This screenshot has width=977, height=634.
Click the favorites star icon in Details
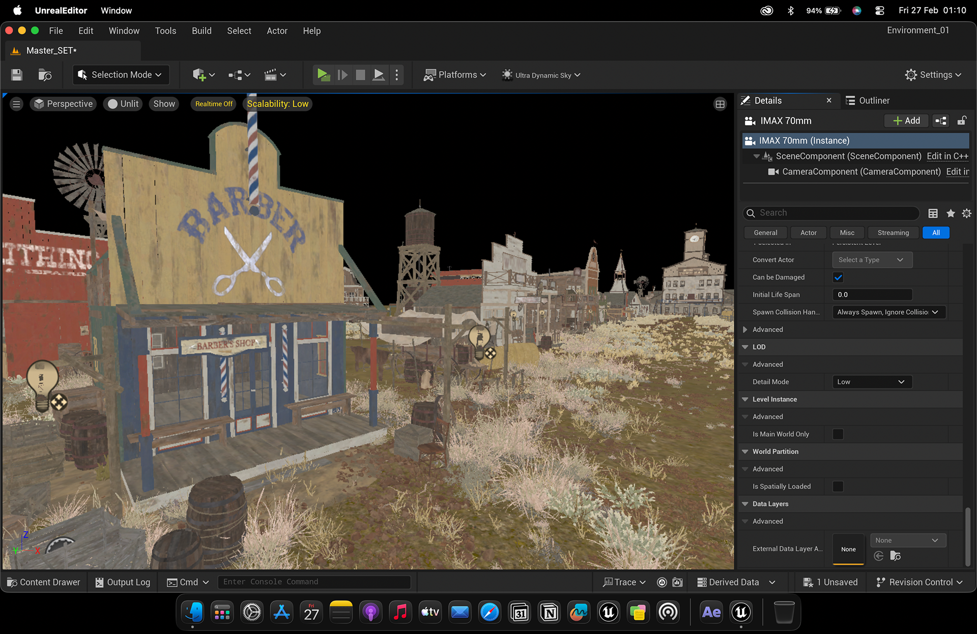pyautogui.click(x=950, y=214)
